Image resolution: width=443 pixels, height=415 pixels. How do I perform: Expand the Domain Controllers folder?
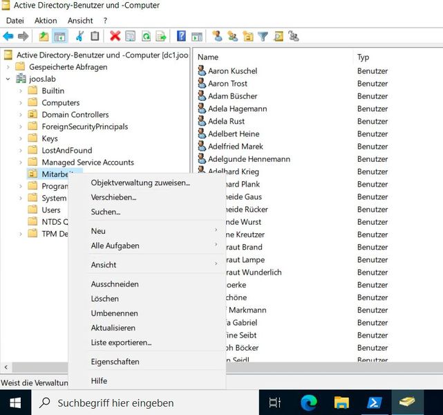tap(21, 115)
